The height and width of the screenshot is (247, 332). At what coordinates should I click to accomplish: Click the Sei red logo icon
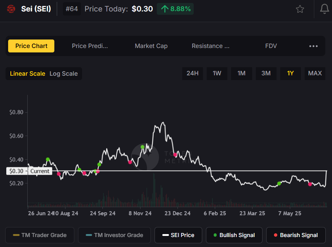tap(11, 9)
